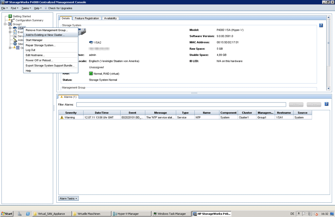Sort alarms by Hostname column
335x217 pixels.
click(x=284, y=113)
